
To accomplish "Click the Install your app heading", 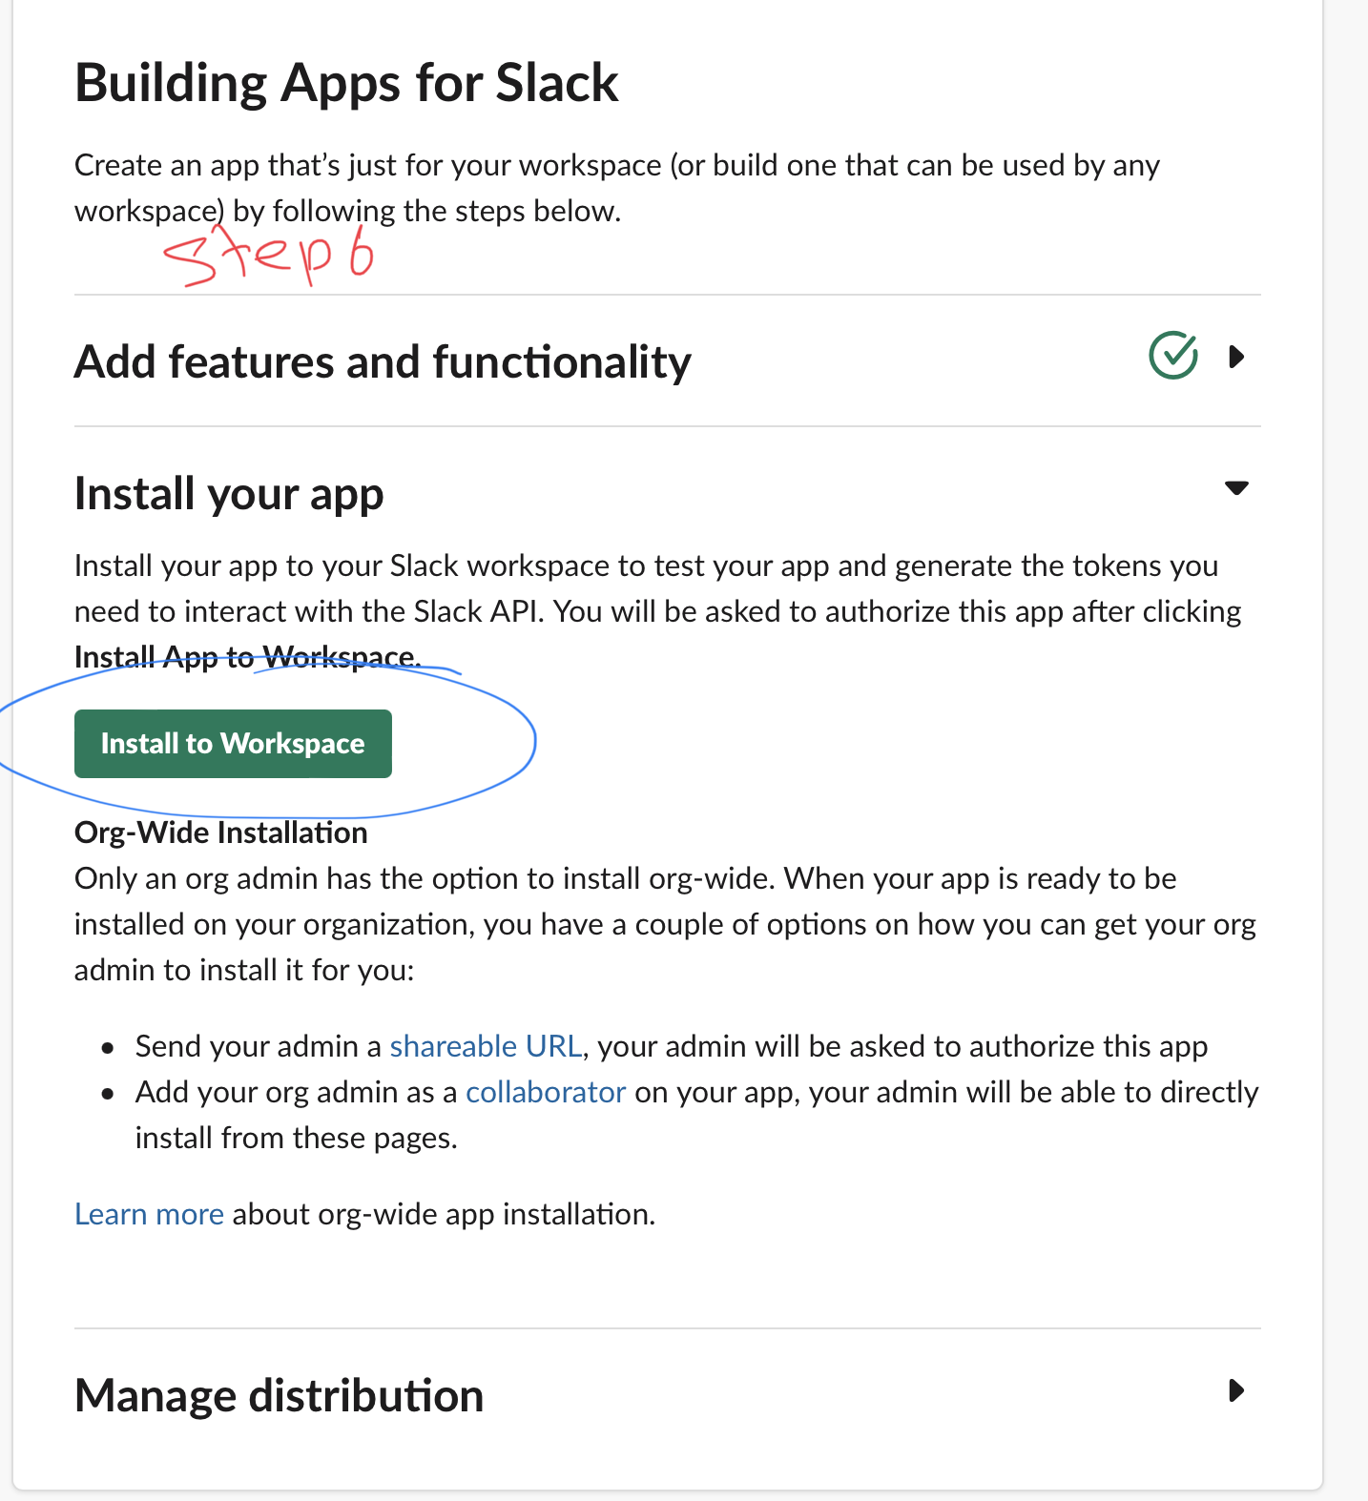I will pos(229,494).
